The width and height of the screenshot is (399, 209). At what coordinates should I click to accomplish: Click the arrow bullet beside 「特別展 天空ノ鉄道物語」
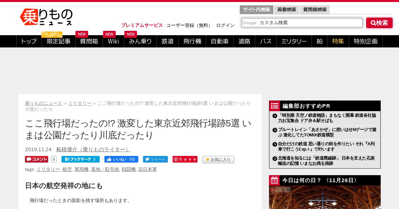pyautogui.click(x=275, y=116)
